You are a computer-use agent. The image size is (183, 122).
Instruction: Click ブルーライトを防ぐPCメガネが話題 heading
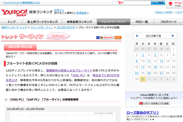click(x=32, y=63)
